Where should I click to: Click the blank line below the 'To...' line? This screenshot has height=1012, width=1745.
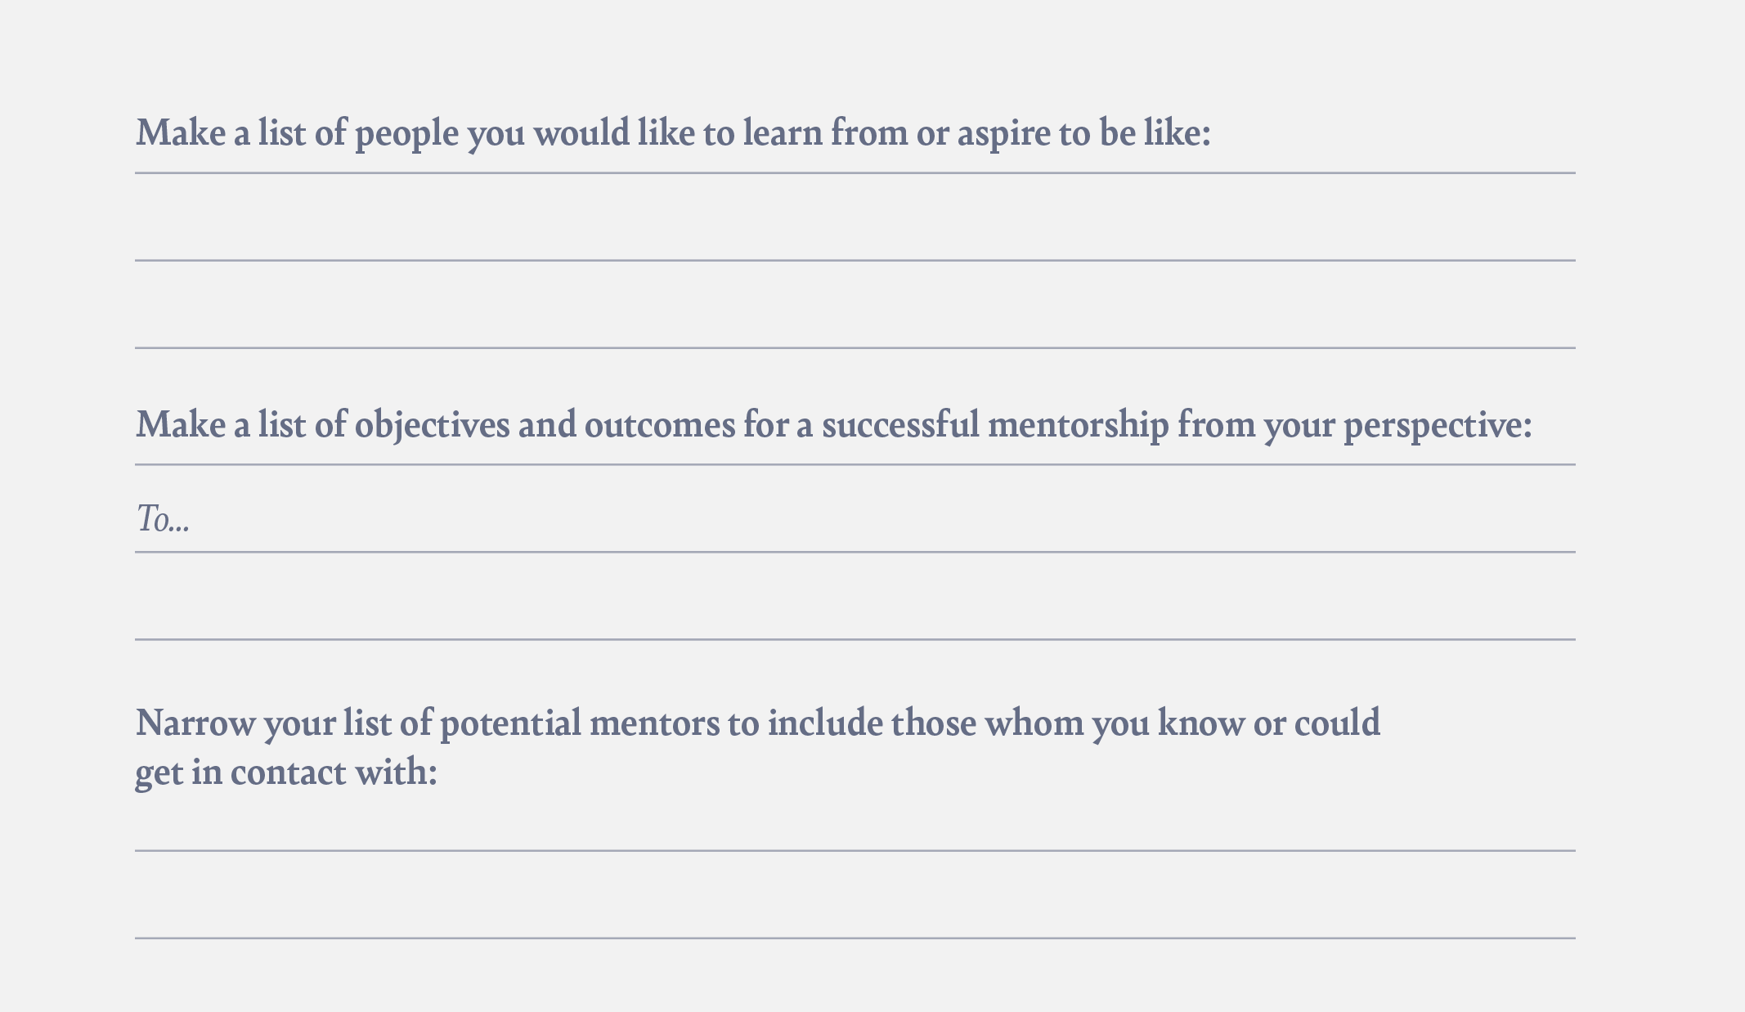pyautogui.click(x=855, y=597)
